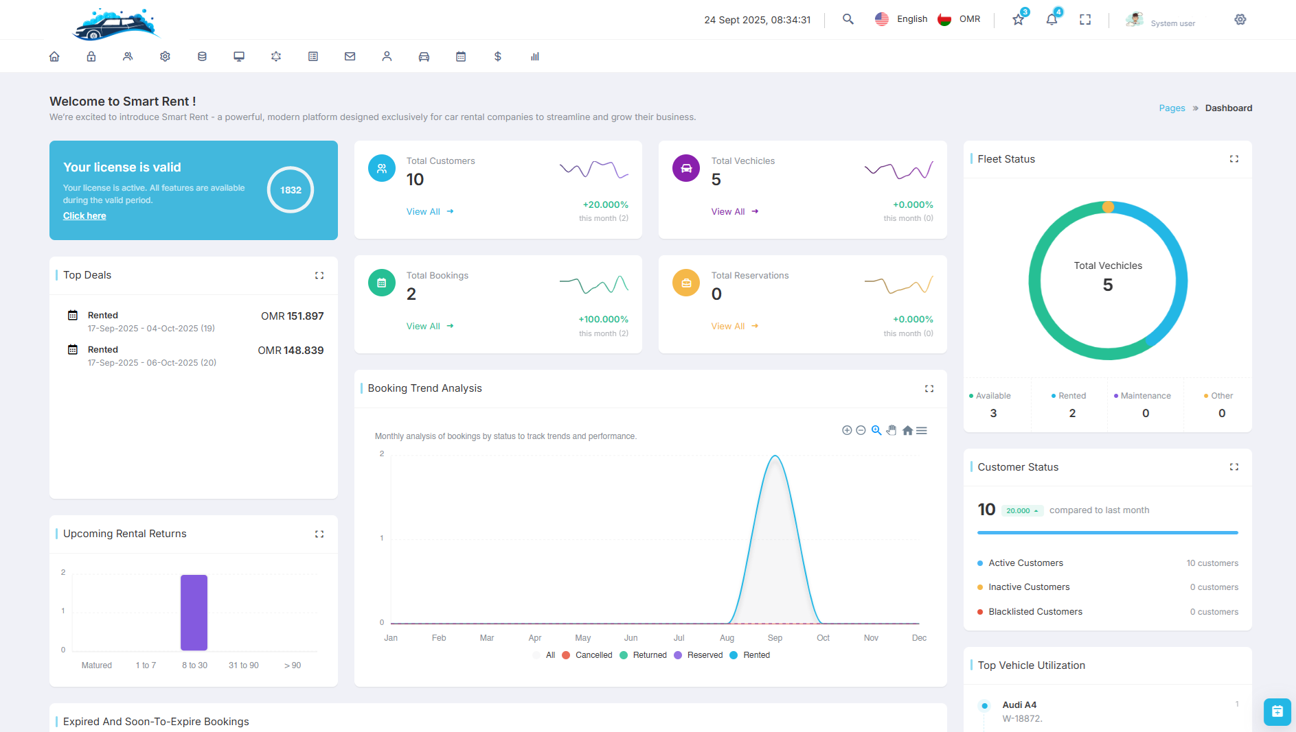Click the chart reset home icon

[907, 430]
